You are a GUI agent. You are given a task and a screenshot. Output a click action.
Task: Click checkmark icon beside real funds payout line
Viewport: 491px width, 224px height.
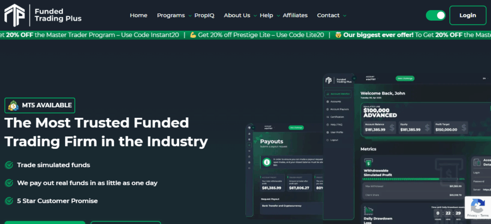[x=9, y=183]
